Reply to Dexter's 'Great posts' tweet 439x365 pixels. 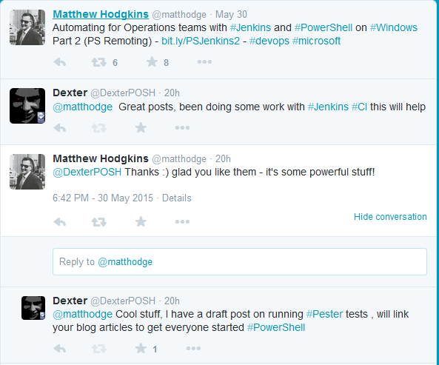[60, 128]
